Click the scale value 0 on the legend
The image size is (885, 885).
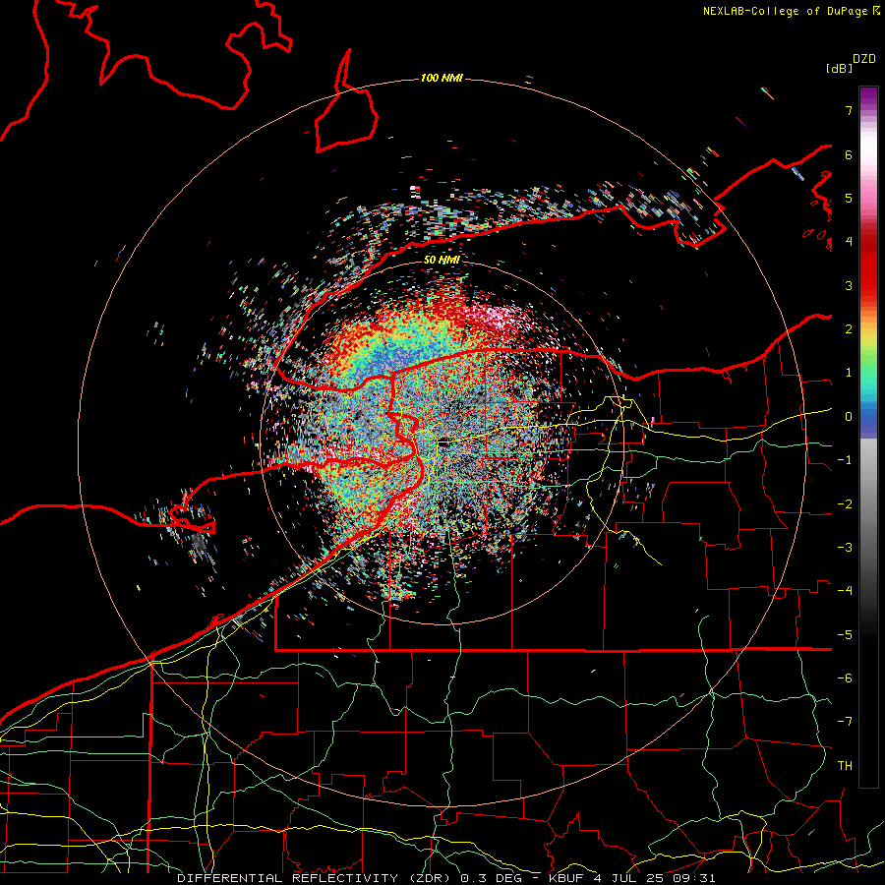coord(849,417)
